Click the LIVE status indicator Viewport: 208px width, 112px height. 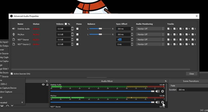(204, 110)
